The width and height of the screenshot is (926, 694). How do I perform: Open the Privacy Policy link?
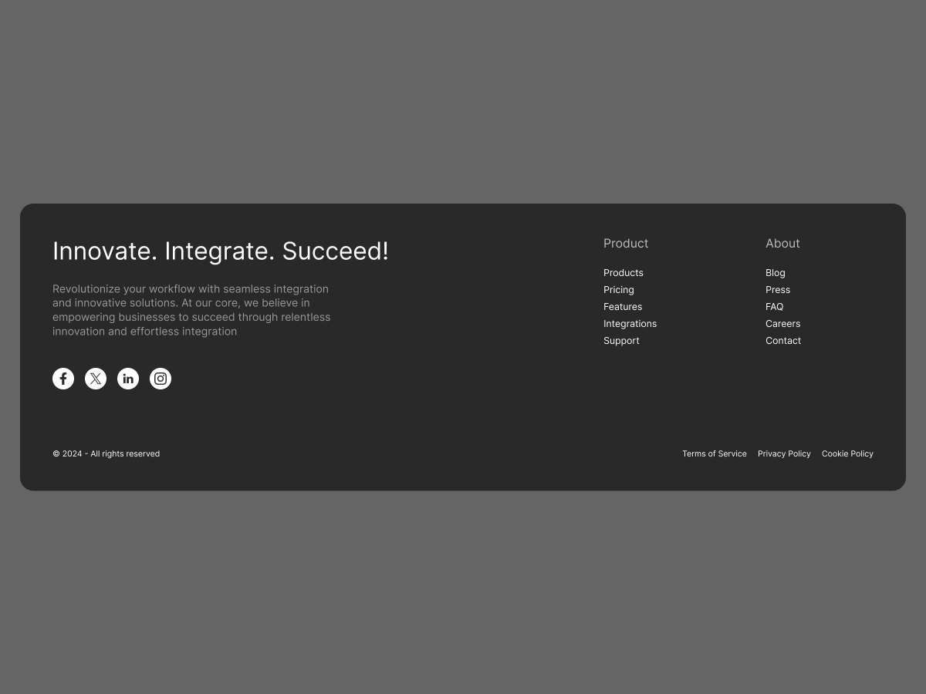(x=784, y=454)
